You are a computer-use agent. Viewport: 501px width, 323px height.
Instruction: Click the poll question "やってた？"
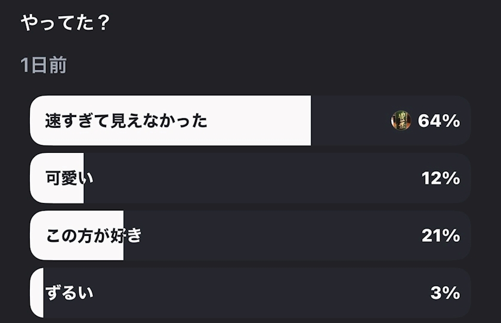pos(66,23)
